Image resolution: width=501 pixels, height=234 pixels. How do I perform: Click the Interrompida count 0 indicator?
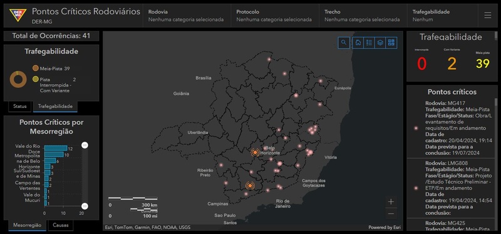coord(421,64)
